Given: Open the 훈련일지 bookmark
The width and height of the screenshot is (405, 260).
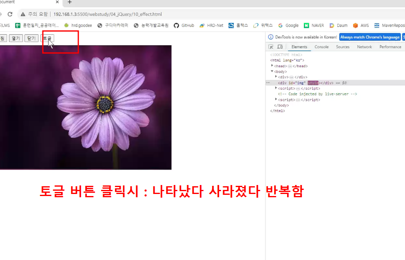Looking at the screenshot, I should (x=37, y=25).
